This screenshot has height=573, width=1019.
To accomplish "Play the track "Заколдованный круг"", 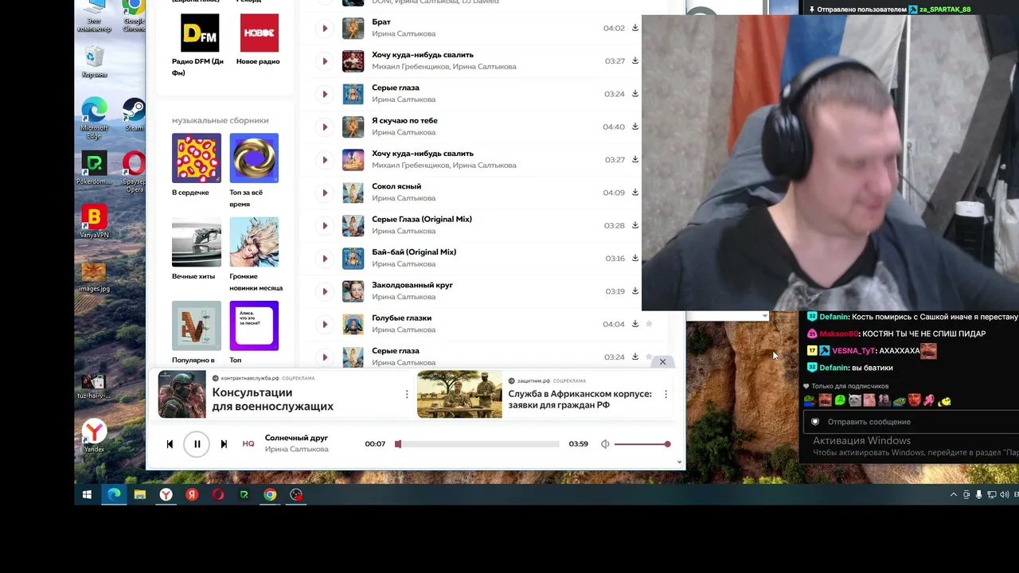I will [x=325, y=291].
